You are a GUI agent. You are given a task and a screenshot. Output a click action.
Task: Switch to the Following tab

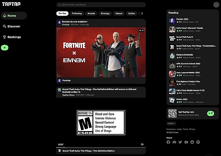tap(77, 13)
